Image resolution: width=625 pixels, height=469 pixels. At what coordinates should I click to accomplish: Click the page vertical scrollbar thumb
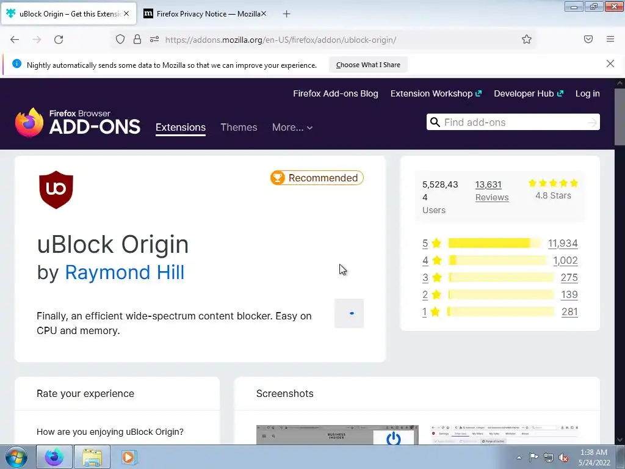click(x=620, y=117)
